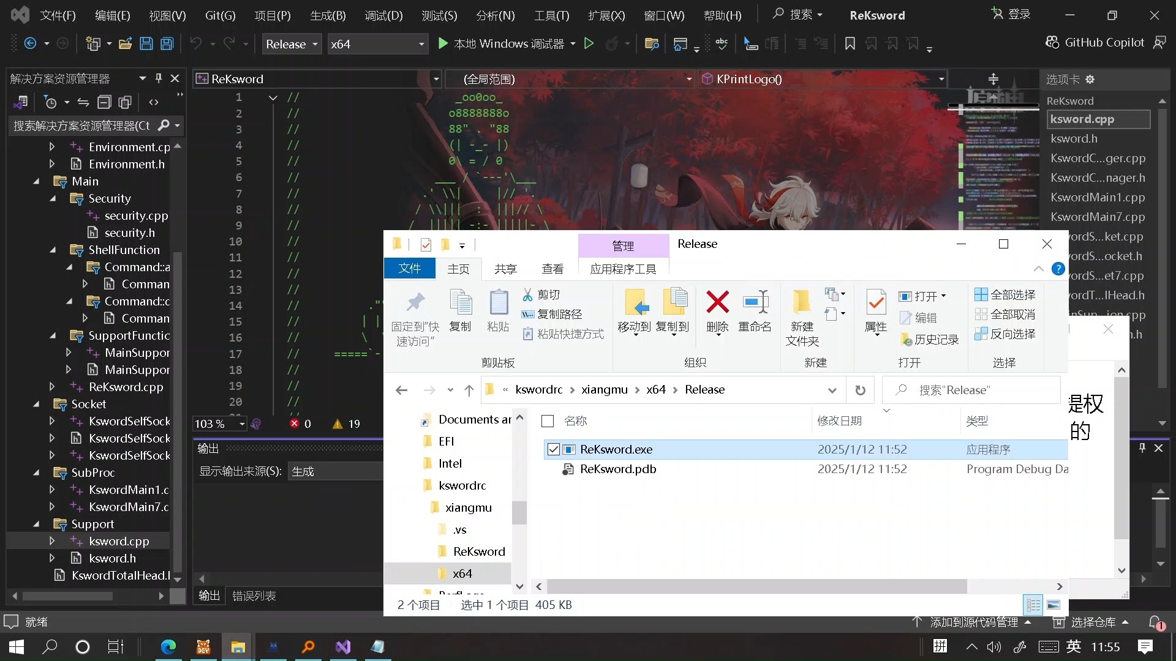Click the Explorer folder tree scrollbar thumb
1176x661 pixels.
click(x=519, y=512)
